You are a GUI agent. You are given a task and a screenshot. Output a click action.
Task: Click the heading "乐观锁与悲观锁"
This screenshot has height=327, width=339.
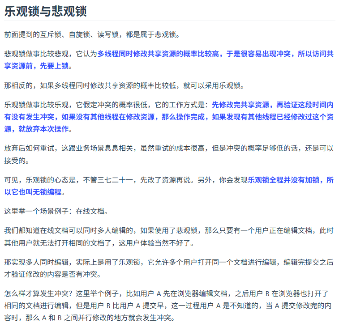point(45,11)
